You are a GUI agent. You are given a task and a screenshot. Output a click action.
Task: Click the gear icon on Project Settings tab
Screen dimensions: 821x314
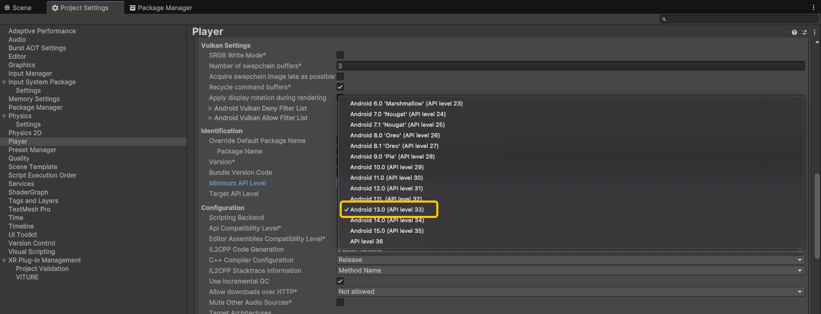pos(55,8)
